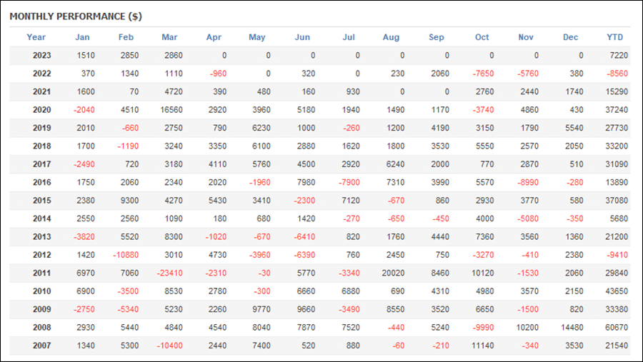Click the 2016 July value -7900
Viewport: 643px width, 362px height.
349,183
